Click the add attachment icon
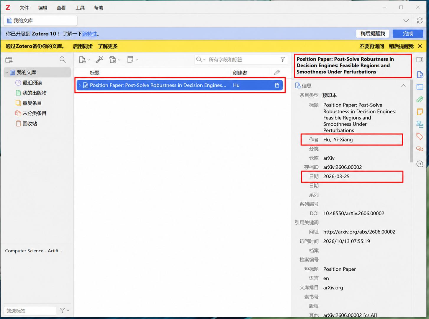Screen dimensions: 429x319 112,60
